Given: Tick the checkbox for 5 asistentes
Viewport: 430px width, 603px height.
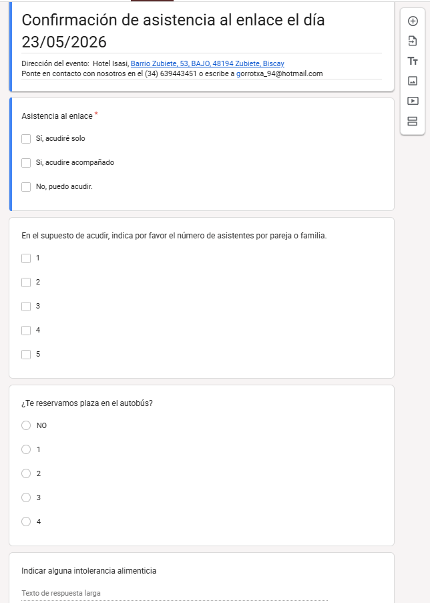Looking at the screenshot, I should [x=26, y=355].
